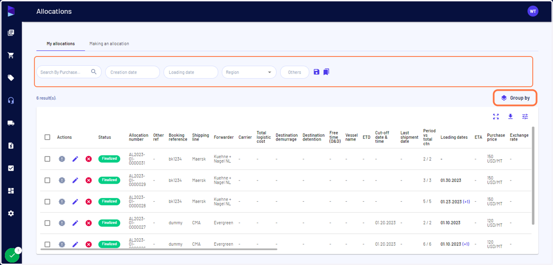Screen dimensions: 553x265
Task: Open details icon for allocation 0000027
Action: (62, 223)
